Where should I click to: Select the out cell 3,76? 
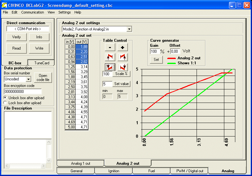82,87
